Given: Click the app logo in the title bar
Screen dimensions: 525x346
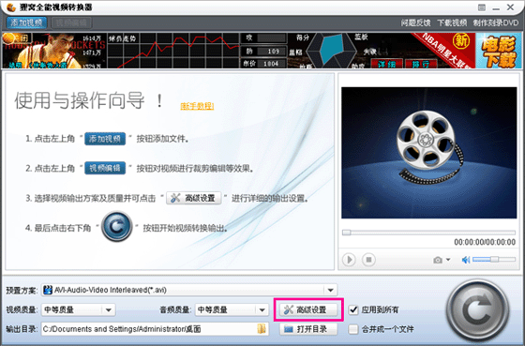Looking at the screenshot, I should [x=11, y=8].
